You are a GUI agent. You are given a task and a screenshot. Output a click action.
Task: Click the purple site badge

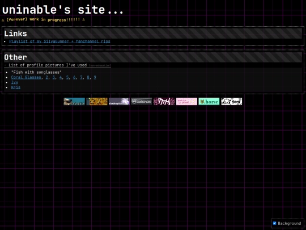pos(119,102)
